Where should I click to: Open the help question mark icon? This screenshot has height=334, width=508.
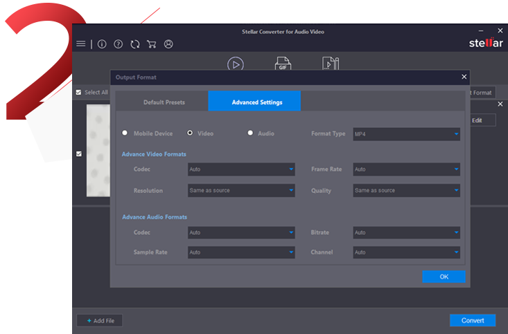click(119, 44)
